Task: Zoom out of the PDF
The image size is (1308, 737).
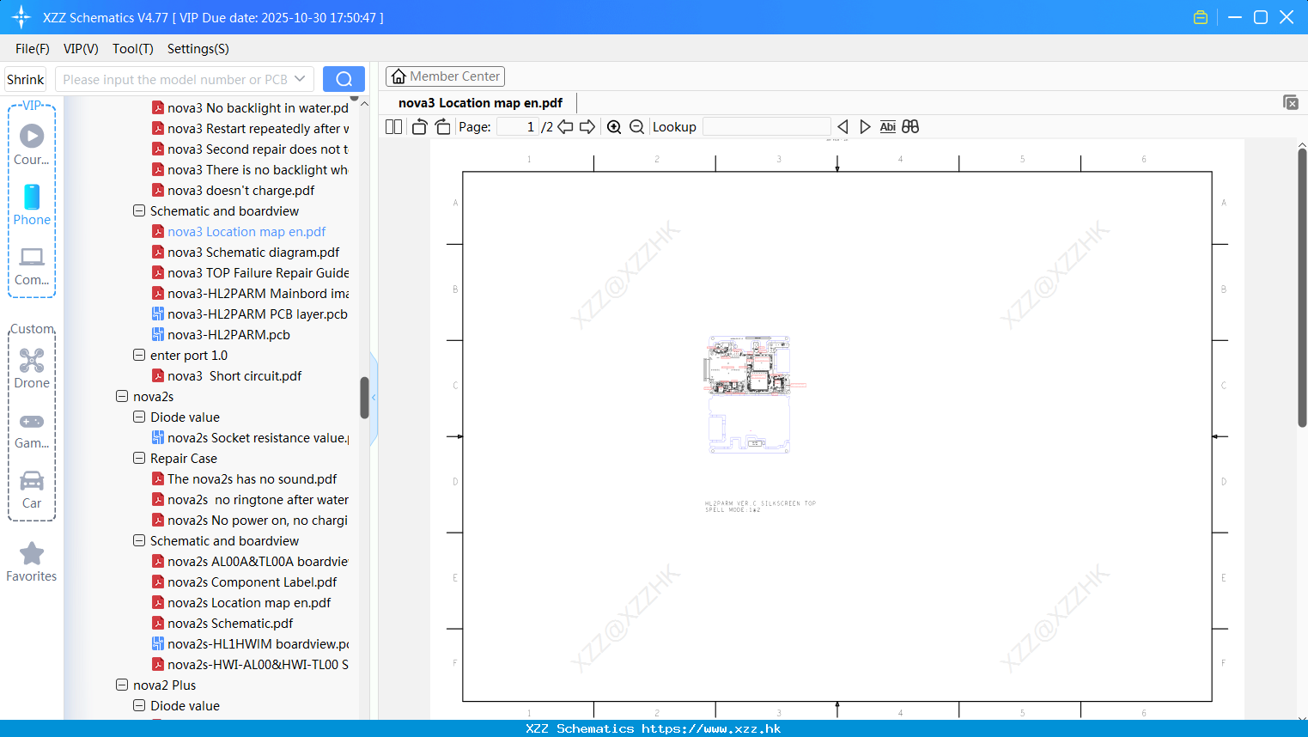Action: (636, 127)
